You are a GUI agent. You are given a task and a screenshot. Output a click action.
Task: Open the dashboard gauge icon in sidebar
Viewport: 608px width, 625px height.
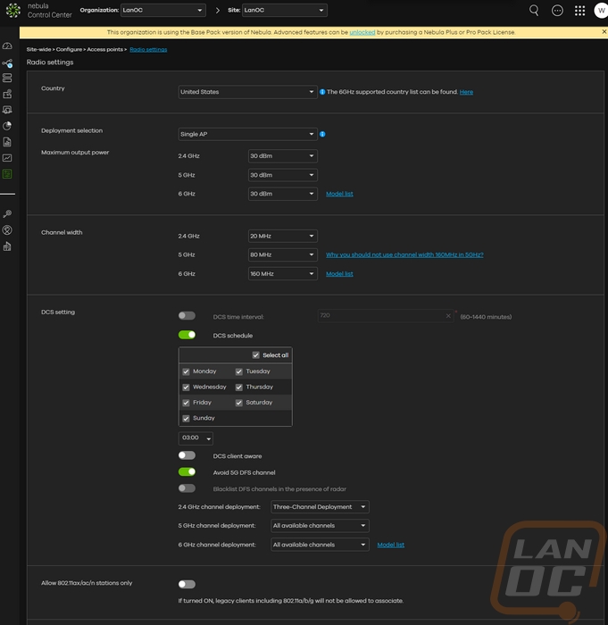click(x=7, y=46)
